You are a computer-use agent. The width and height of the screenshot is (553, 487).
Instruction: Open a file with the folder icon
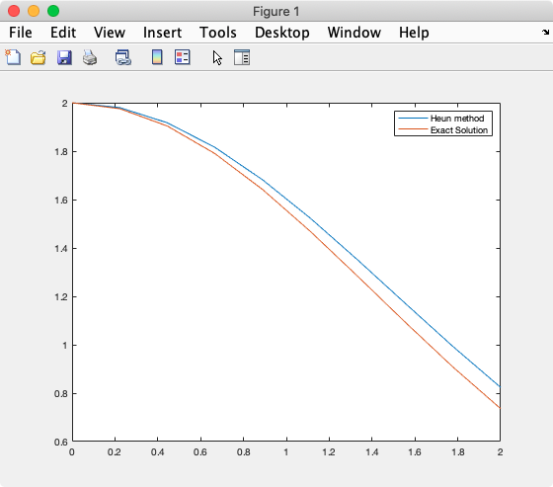tap(39, 57)
